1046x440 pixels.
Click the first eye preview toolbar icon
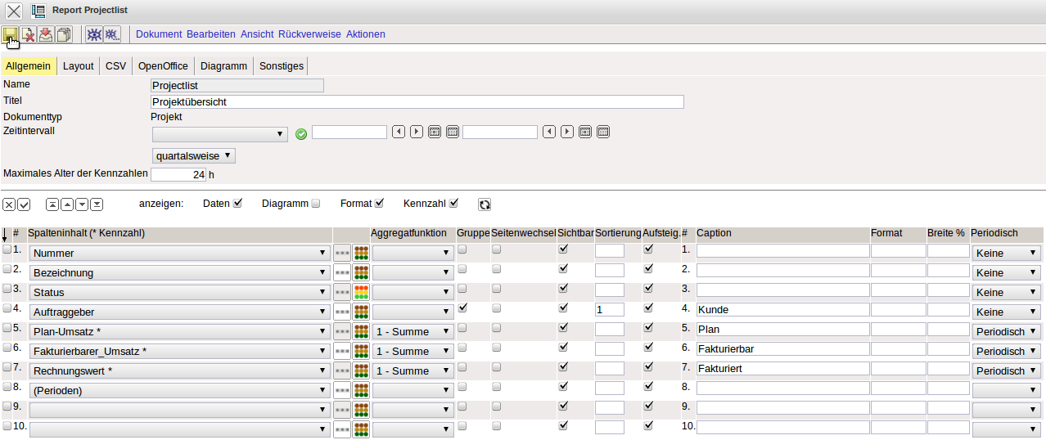click(94, 34)
